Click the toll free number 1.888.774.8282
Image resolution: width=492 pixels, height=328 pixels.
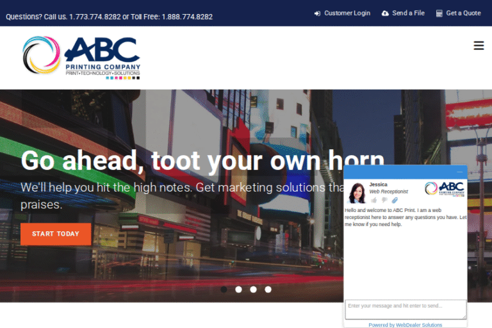[187, 17]
